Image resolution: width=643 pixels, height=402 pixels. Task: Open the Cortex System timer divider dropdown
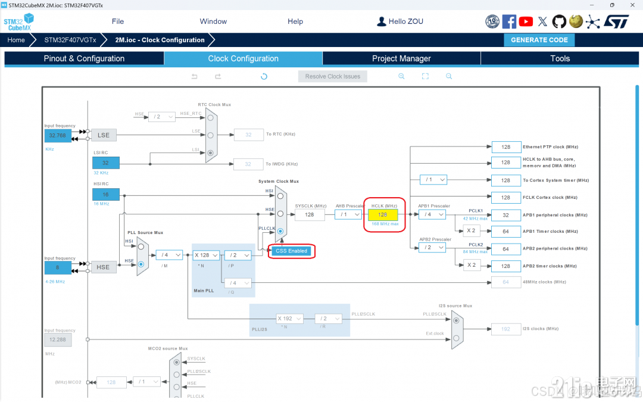point(433,180)
